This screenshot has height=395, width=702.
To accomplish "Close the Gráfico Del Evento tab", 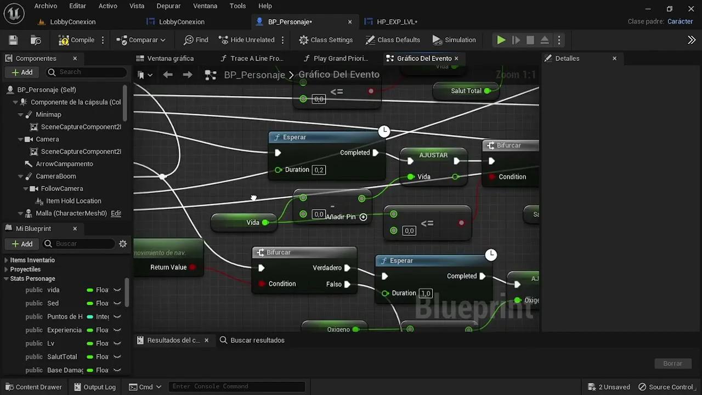I will tap(456, 59).
